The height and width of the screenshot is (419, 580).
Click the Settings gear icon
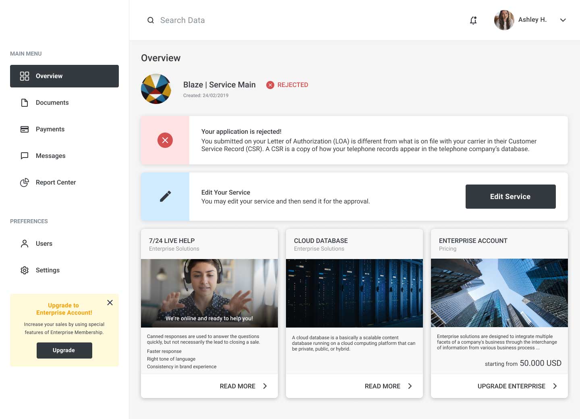(25, 270)
